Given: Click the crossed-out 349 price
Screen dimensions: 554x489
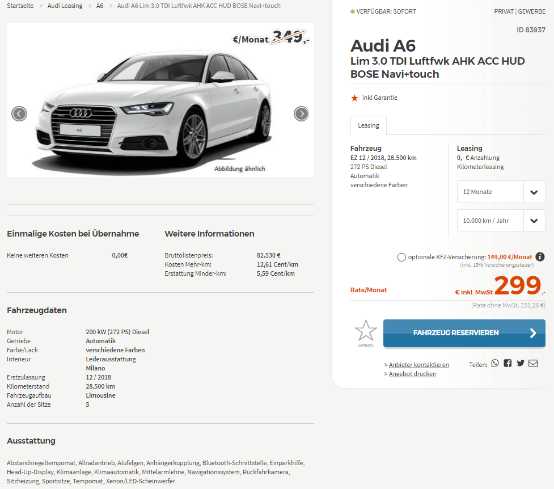Looking at the screenshot, I should coord(289,36).
